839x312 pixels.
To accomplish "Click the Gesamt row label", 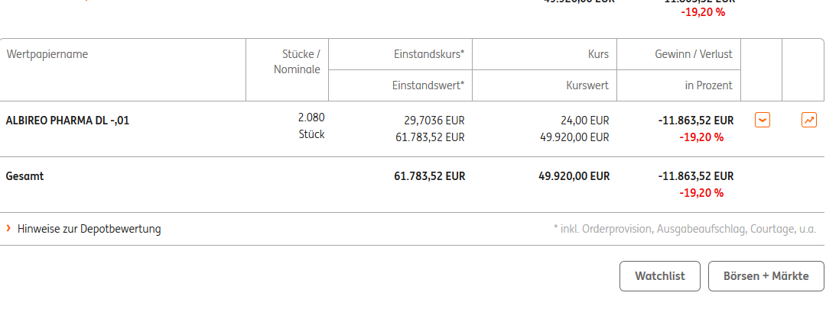I will [x=24, y=176].
